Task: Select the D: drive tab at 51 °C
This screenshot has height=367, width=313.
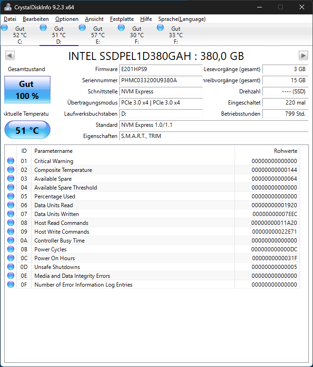Action: click(x=59, y=35)
